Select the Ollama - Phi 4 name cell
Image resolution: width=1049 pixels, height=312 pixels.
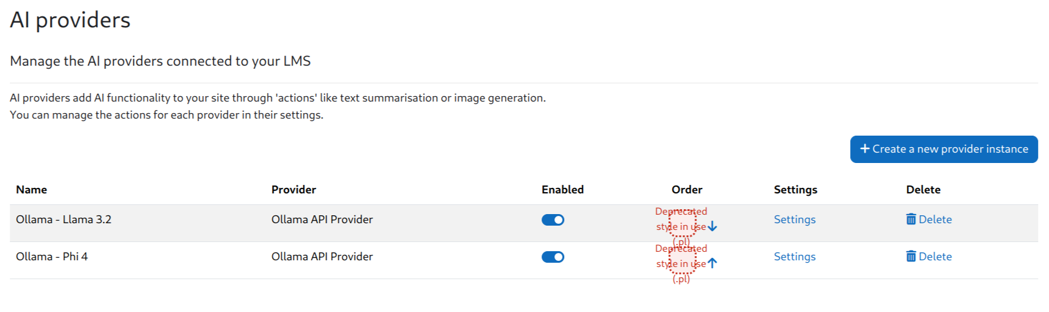[x=52, y=257]
